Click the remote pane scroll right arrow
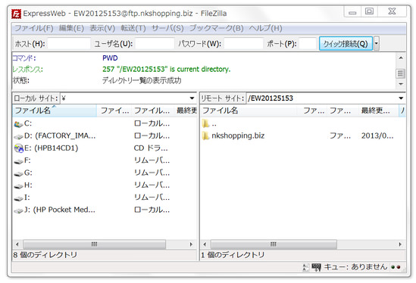The image size is (416, 283). pyautogui.click(x=400, y=244)
